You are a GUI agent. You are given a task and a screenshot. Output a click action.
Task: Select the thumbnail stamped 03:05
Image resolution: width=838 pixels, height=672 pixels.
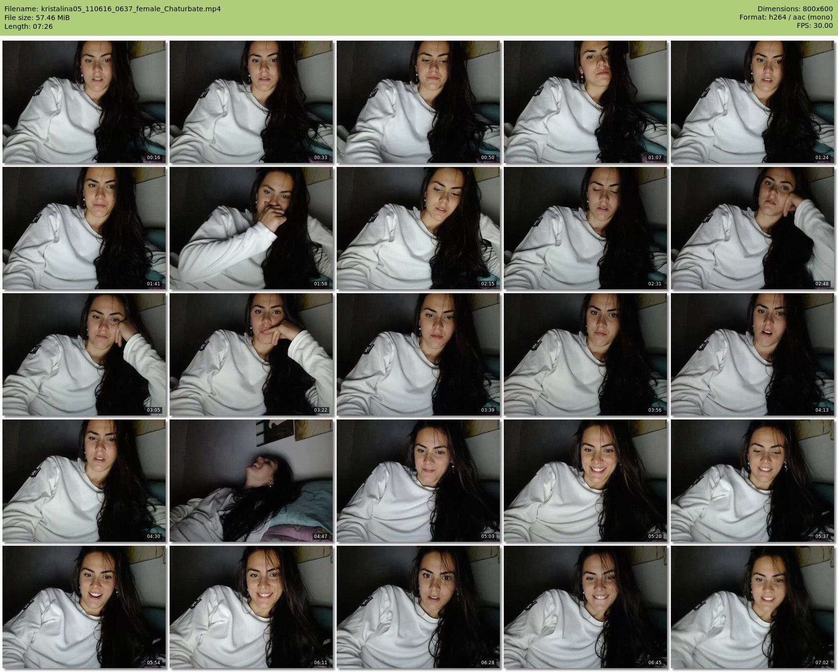pos(84,354)
